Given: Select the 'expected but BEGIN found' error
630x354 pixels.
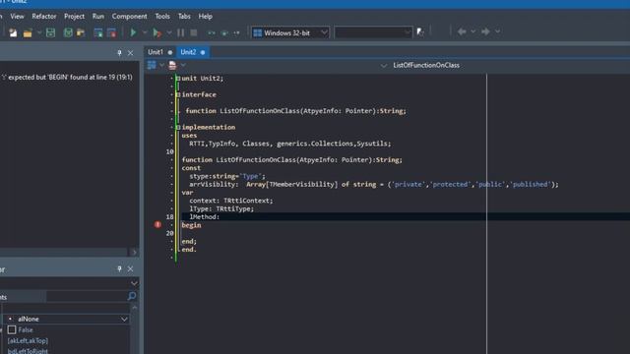Looking at the screenshot, I should coord(67,77).
